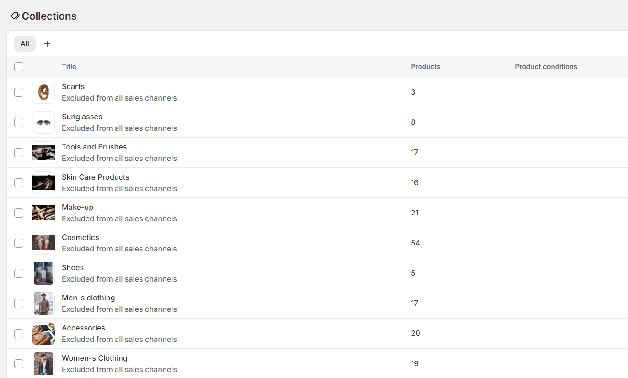Check the Scarfs collection checkbox

coord(19,92)
